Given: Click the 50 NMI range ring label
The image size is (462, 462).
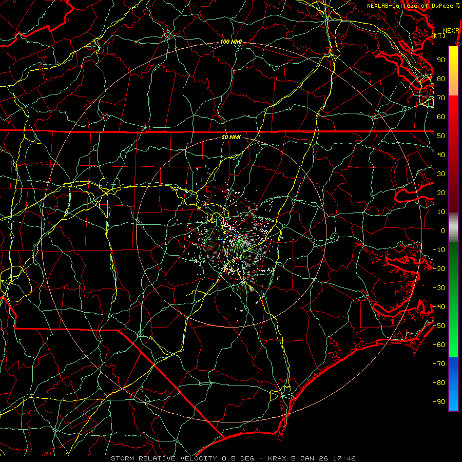Looking at the screenshot, I should click(231, 137).
